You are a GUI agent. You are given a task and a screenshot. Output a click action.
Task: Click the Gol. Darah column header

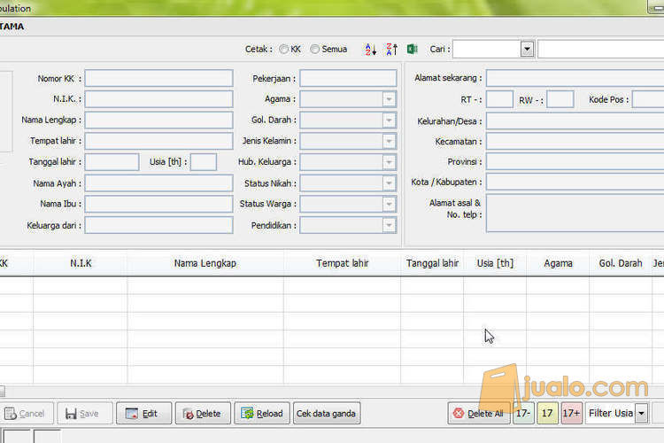(x=621, y=263)
